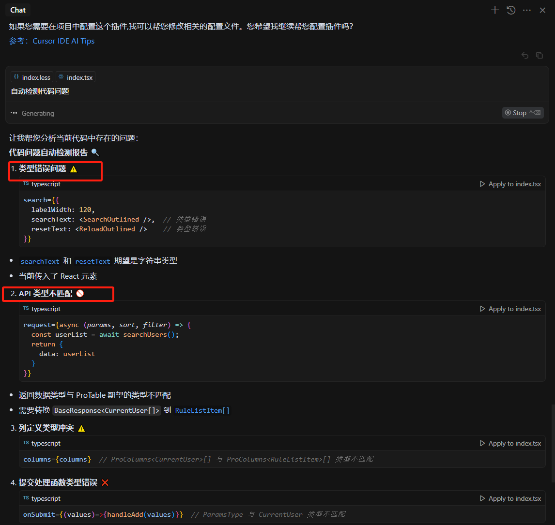Image resolution: width=555 pixels, height=525 pixels.
Task: Stop the generating response
Action: (523, 113)
